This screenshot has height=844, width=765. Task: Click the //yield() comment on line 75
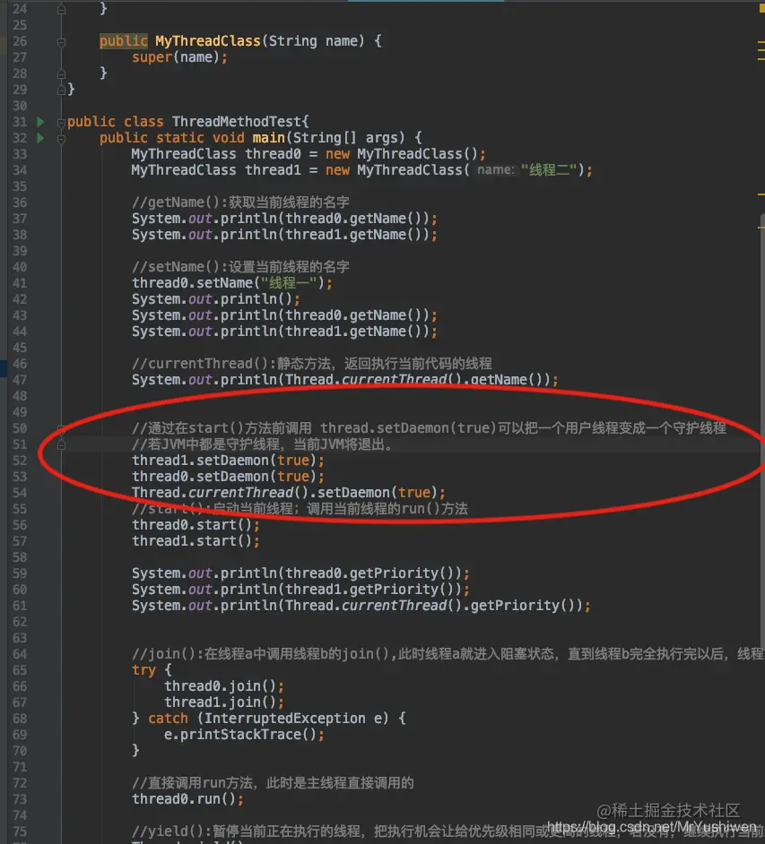click(x=448, y=831)
